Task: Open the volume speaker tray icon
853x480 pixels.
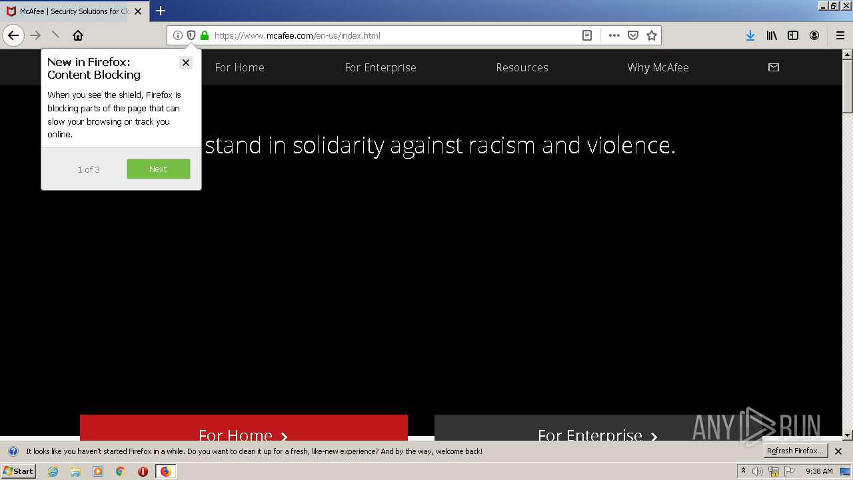Action: pyautogui.click(x=758, y=471)
